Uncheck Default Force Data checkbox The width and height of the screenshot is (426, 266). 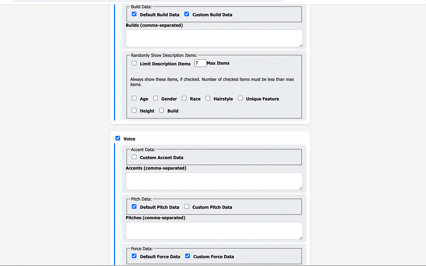(134, 256)
